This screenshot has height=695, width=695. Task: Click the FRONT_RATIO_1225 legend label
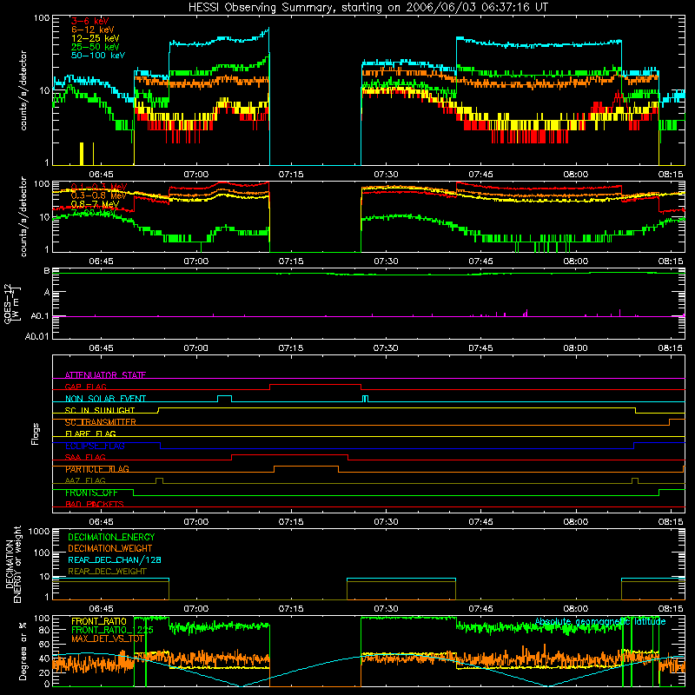tap(112, 630)
